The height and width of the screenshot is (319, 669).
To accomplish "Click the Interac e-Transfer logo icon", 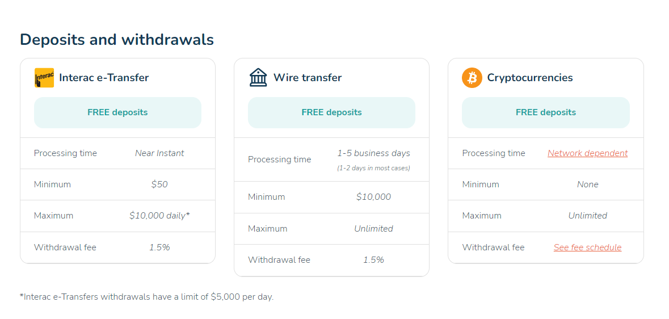I will pos(44,78).
